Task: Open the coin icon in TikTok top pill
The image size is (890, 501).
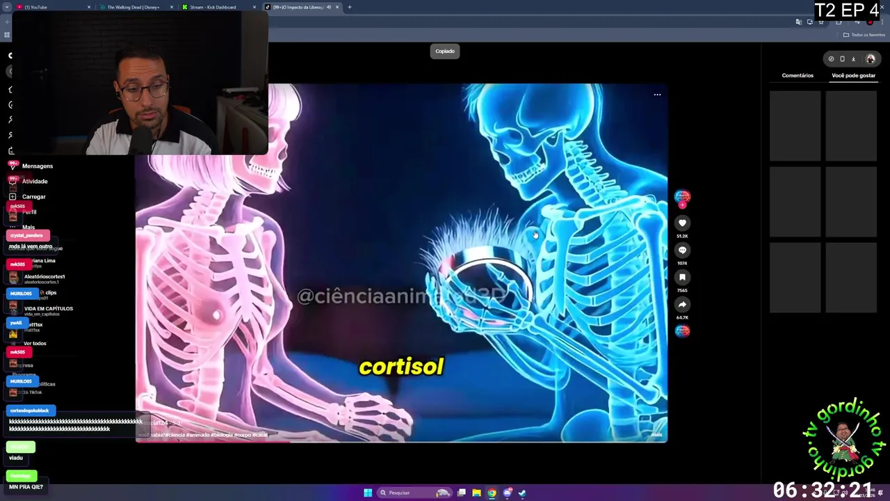Action: (x=831, y=59)
